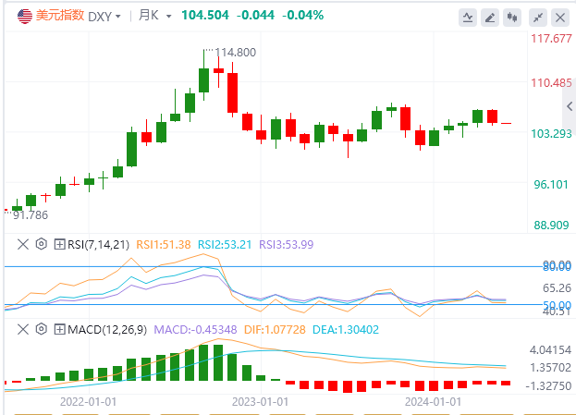Open MACD indicator settings gear

pos(41,329)
